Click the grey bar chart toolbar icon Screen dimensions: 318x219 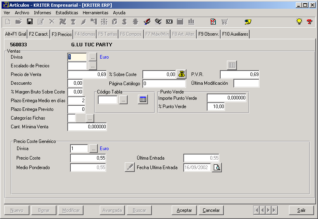coord(191,22)
